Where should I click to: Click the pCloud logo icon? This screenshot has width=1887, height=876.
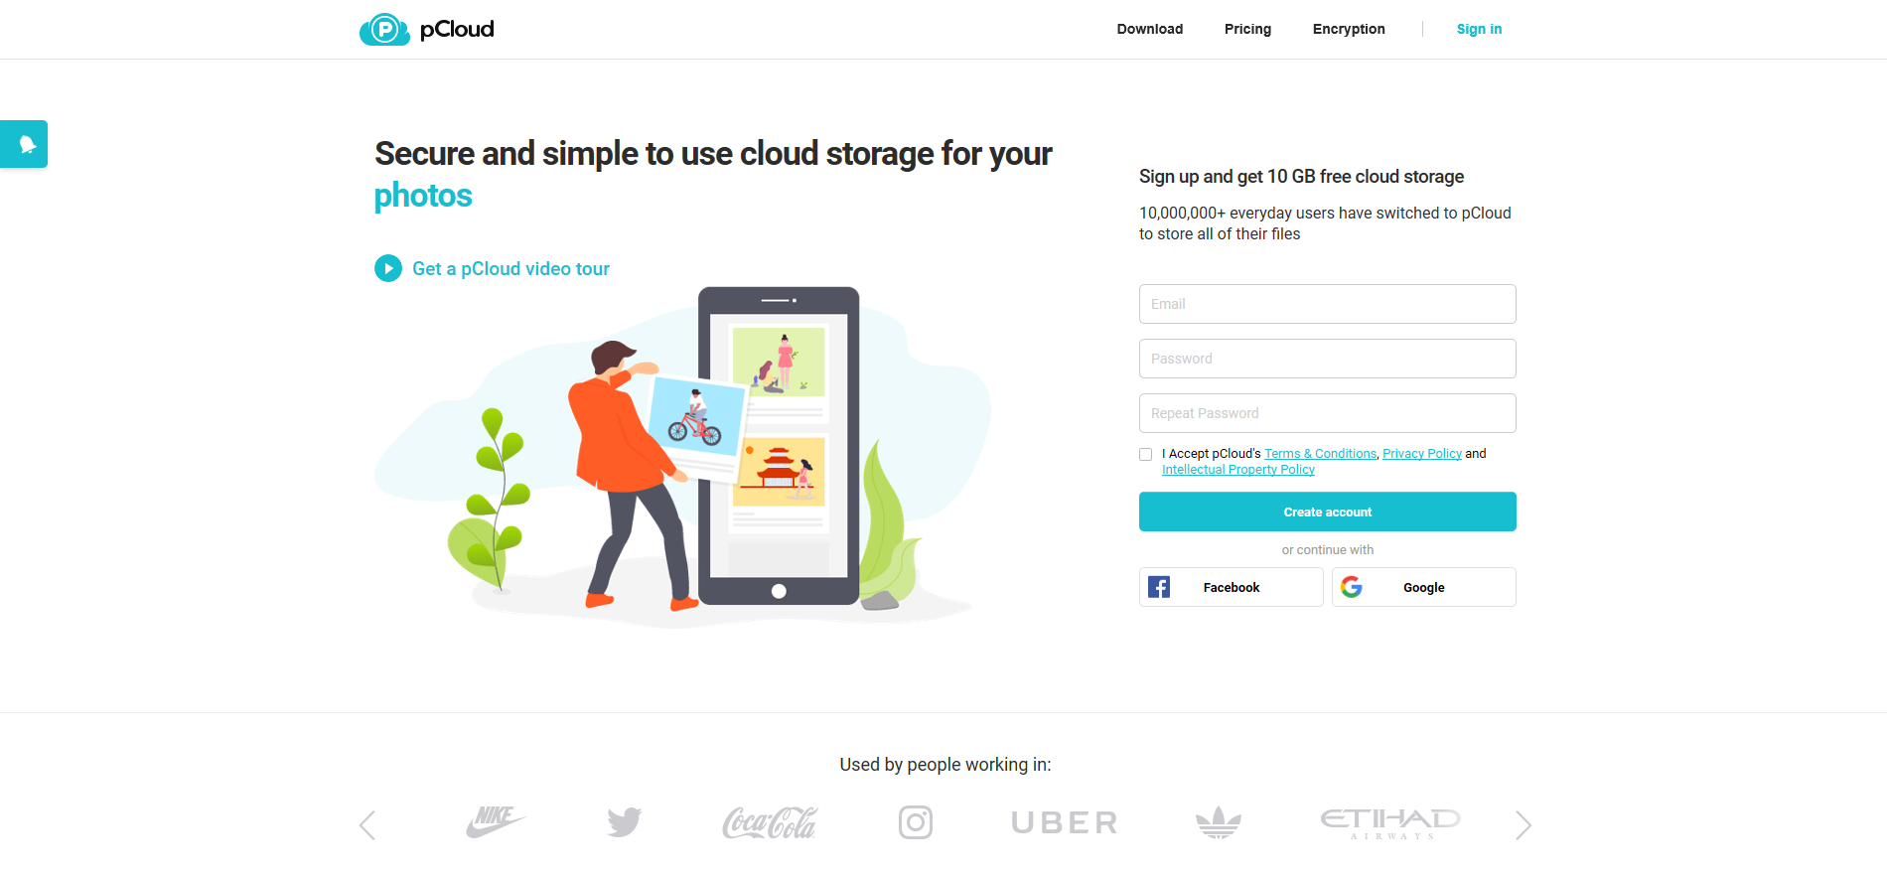(x=384, y=30)
